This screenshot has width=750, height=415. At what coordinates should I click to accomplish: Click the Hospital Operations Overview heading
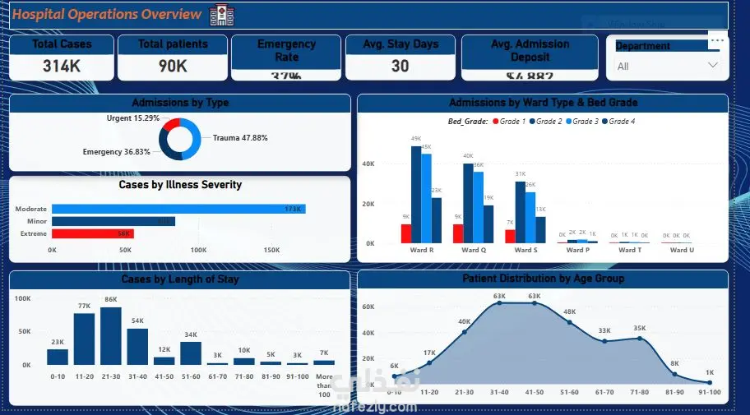pyautogui.click(x=107, y=14)
